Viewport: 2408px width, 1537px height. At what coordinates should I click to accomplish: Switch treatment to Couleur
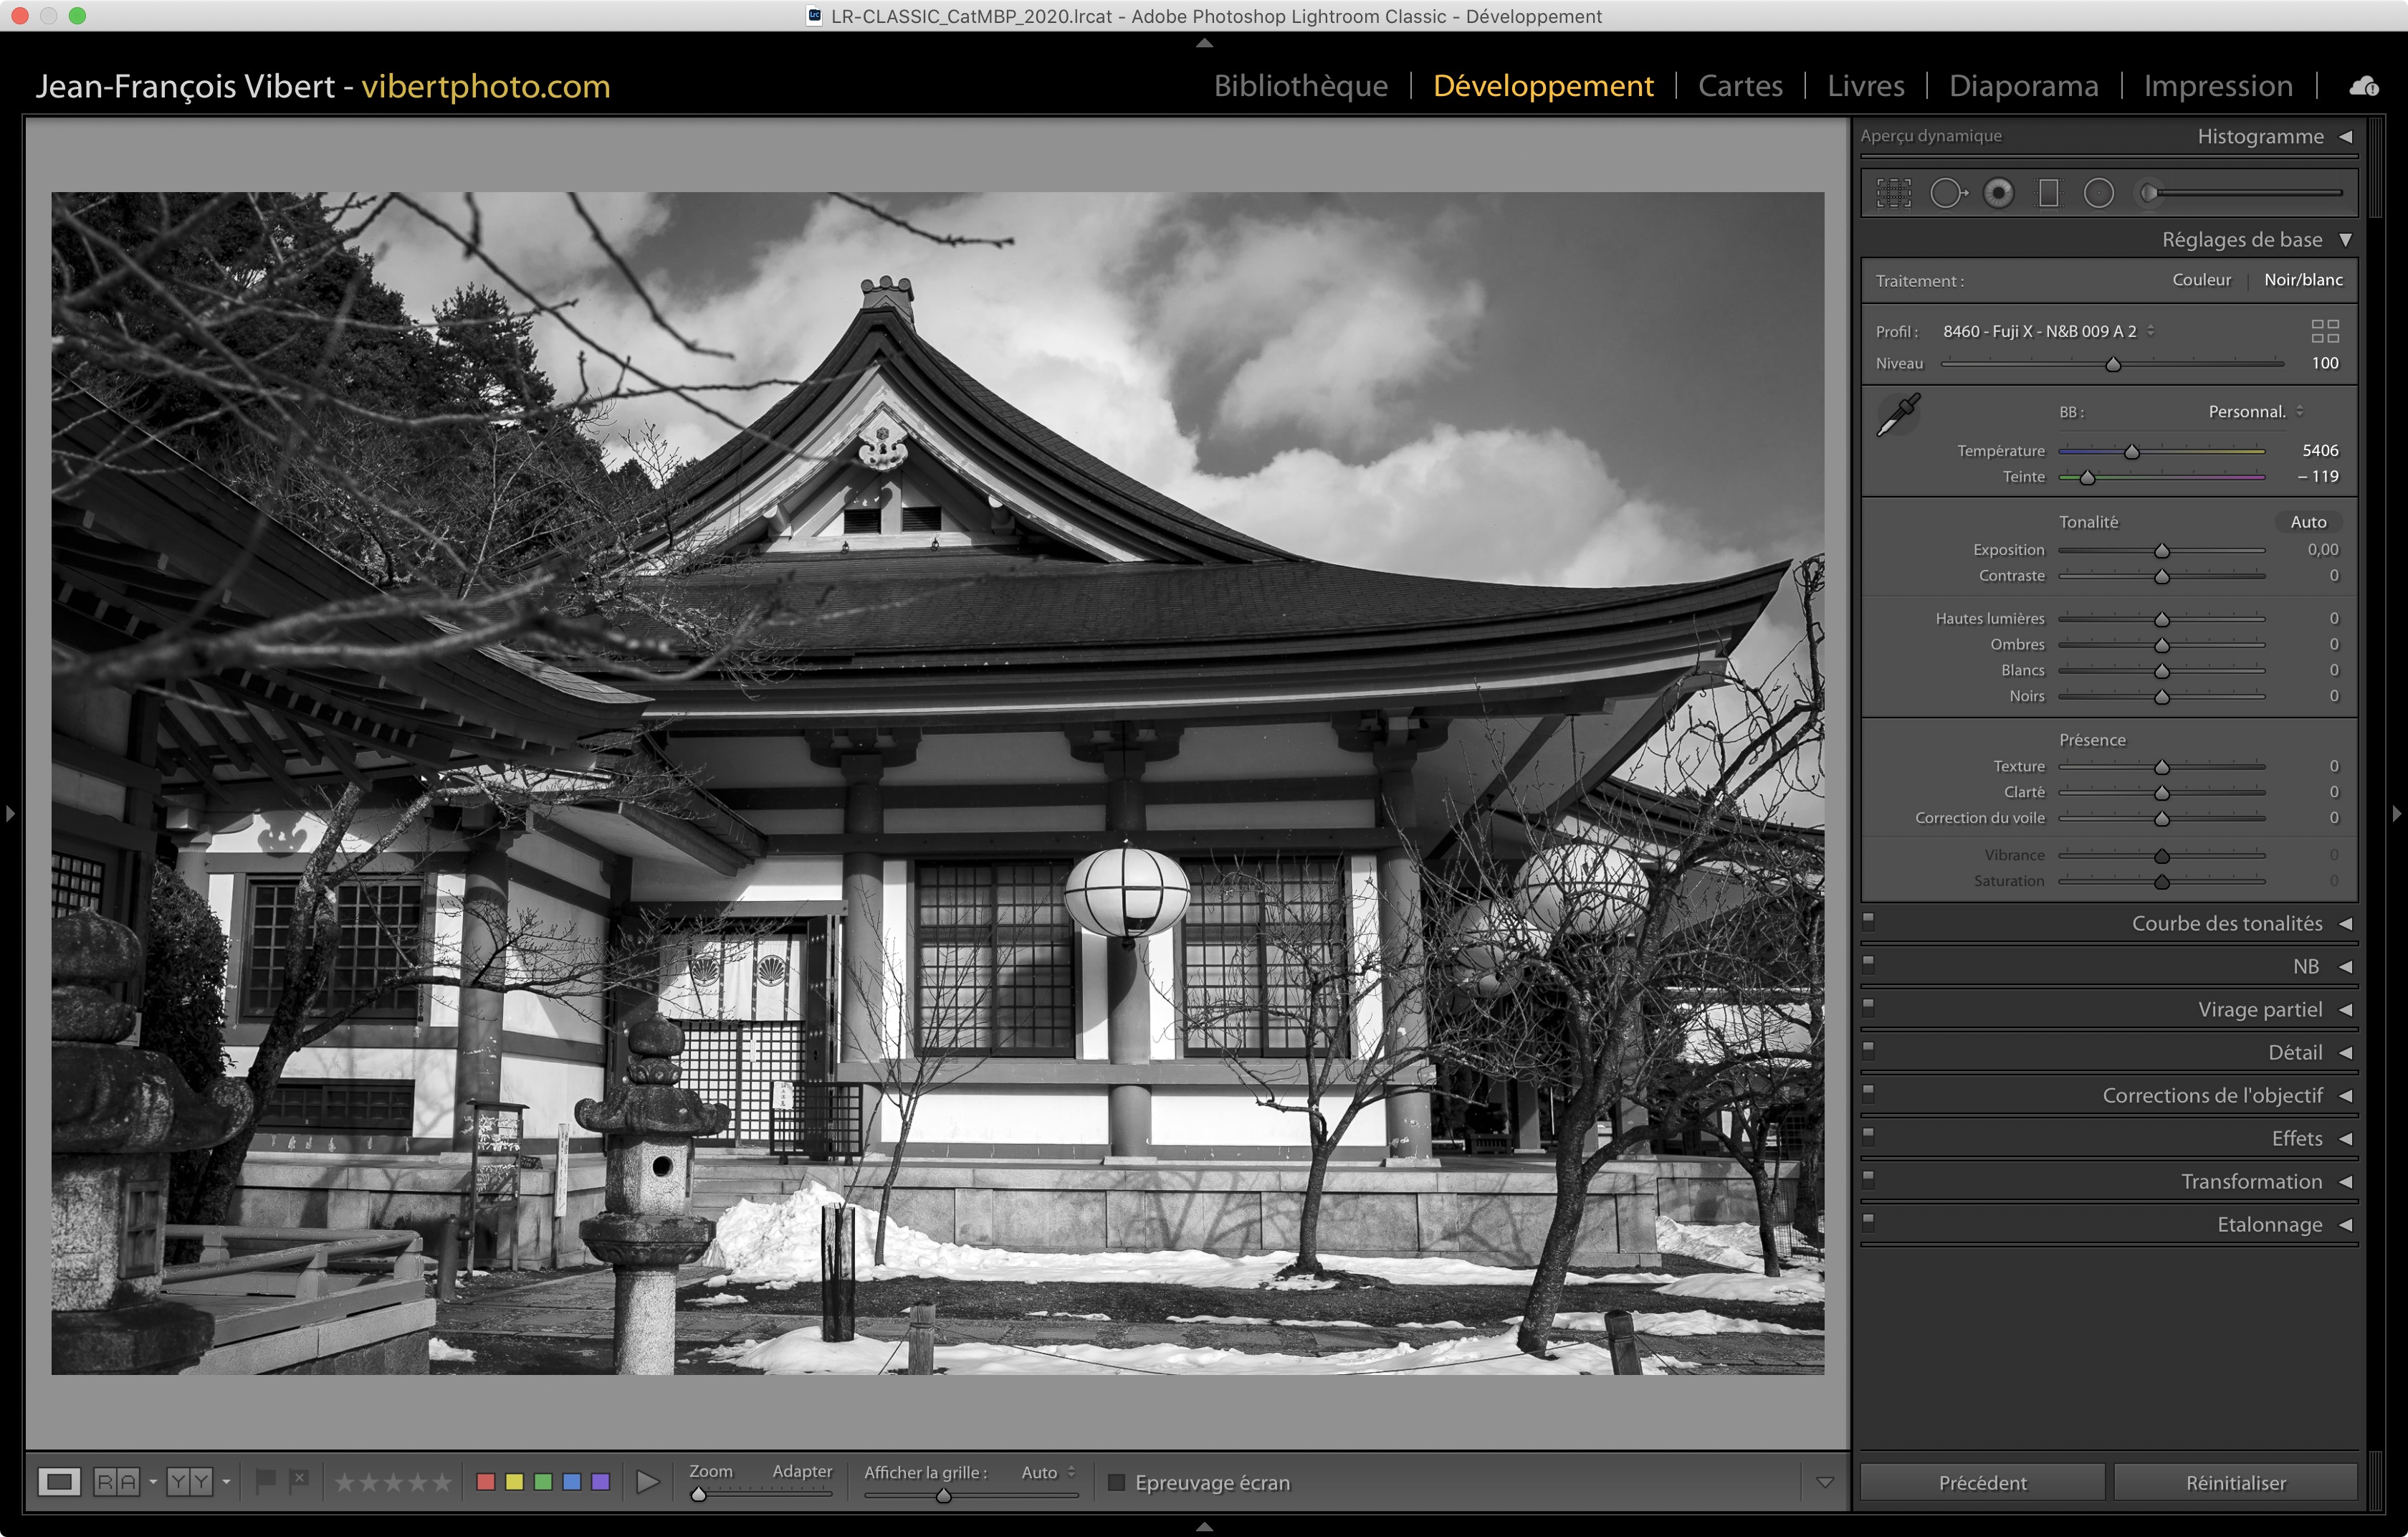click(x=2201, y=280)
